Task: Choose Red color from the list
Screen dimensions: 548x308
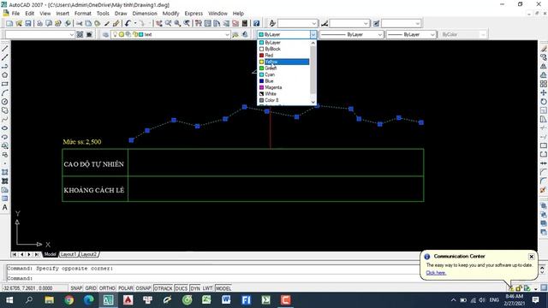Action: 283,55
